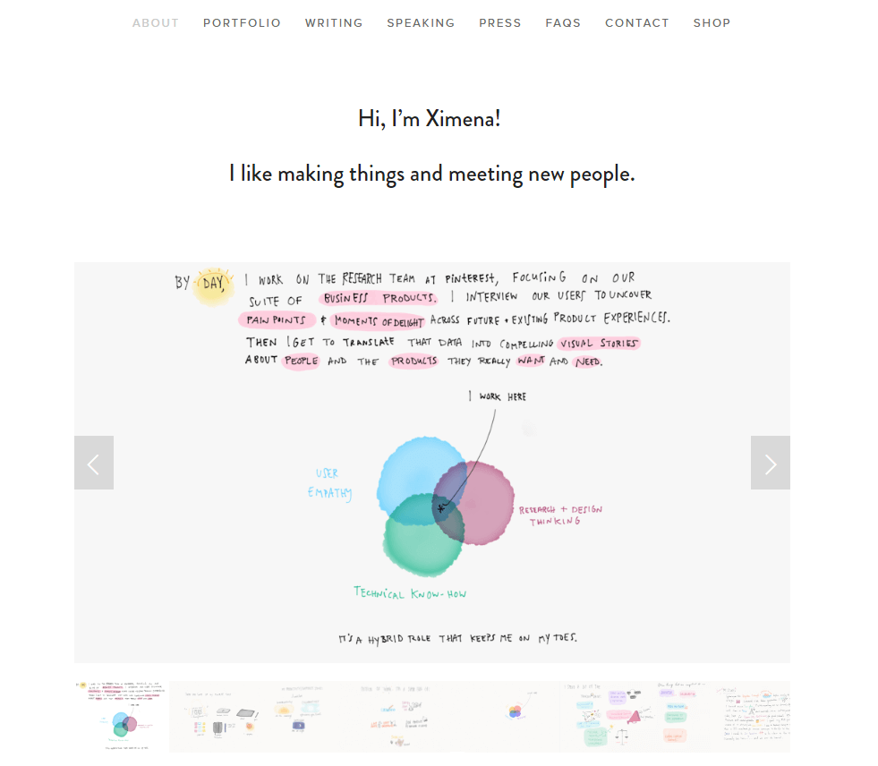The image size is (878, 766).
Task: Select the last text-heavy handwritten thumbnail
Action: [x=752, y=717]
